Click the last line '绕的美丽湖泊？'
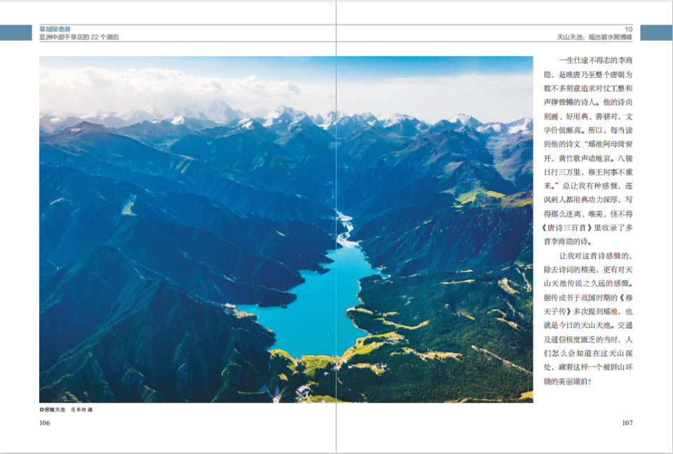 [567, 381]
